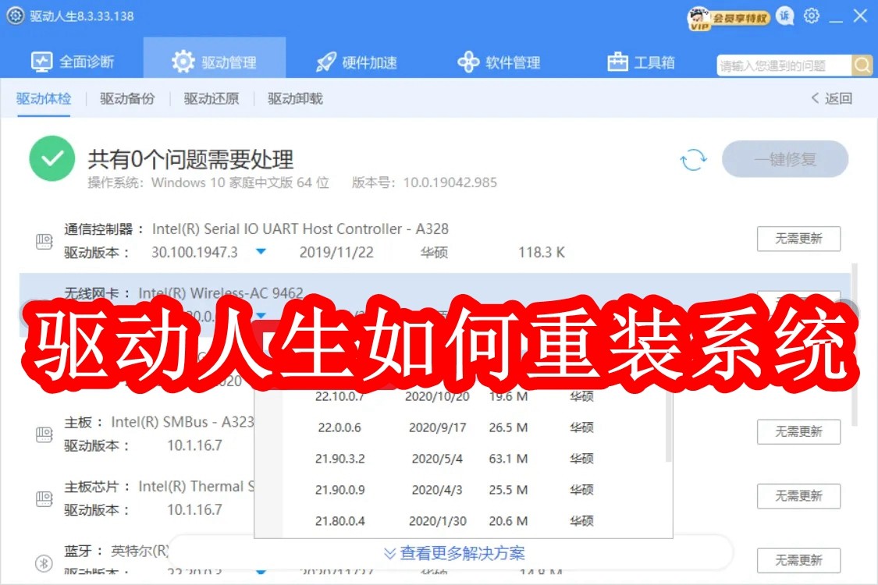Click device name Intel(R) Serial IO UART Host Controller
Viewport: 878px width, 585px height.
click(300, 229)
